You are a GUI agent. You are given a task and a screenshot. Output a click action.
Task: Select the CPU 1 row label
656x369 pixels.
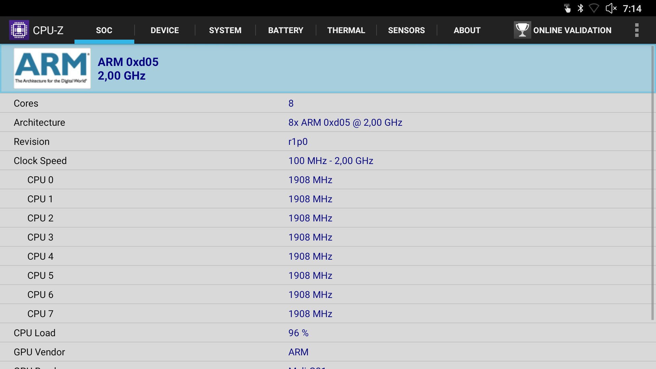tap(40, 199)
